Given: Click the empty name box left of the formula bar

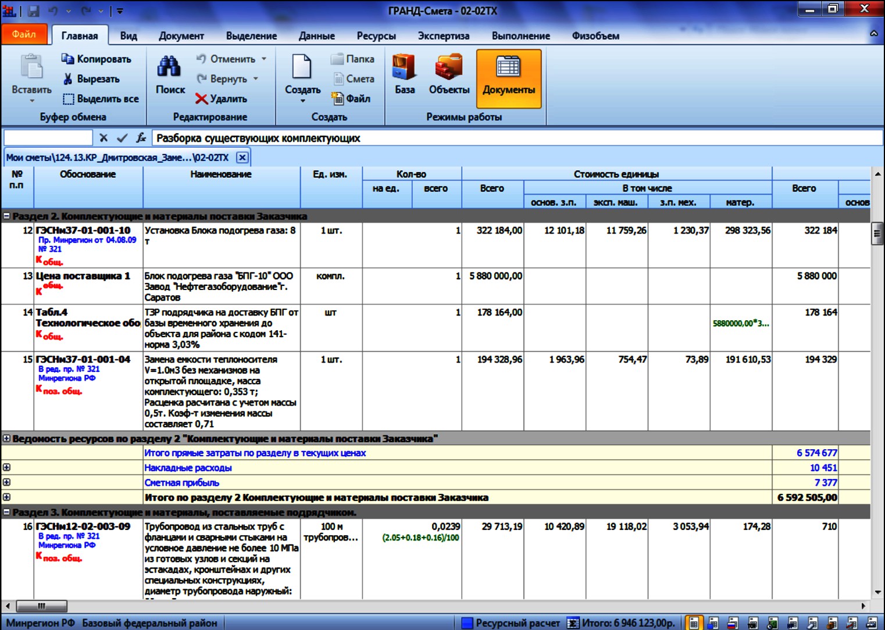Looking at the screenshot, I should [48, 138].
